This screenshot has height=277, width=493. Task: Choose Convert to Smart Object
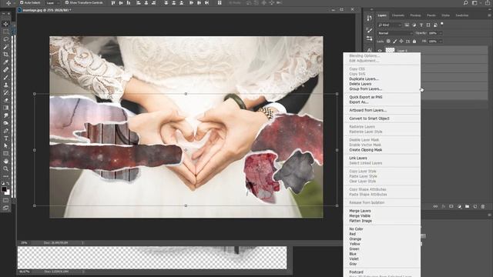click(369, 118)
